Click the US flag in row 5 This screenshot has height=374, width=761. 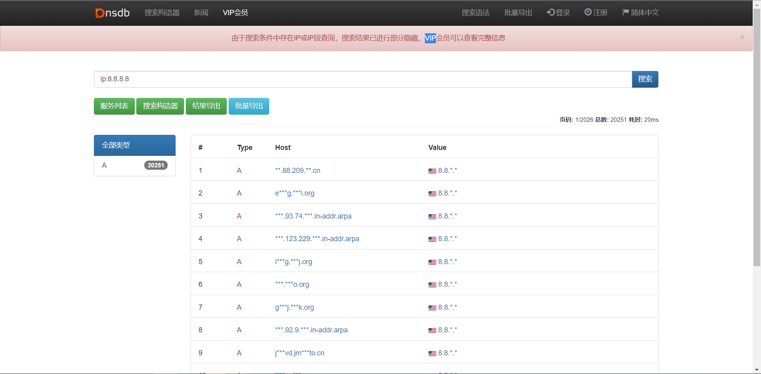point(432,262)
